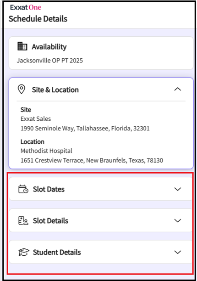Open the Slot Details panel title
The height and width of the screenshot is (281, 197).
(x=50, y=221)
